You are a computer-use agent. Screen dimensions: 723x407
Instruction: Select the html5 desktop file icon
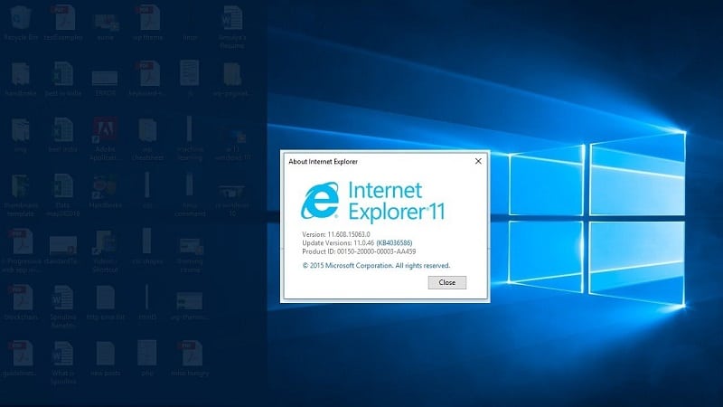click(147, 302)
